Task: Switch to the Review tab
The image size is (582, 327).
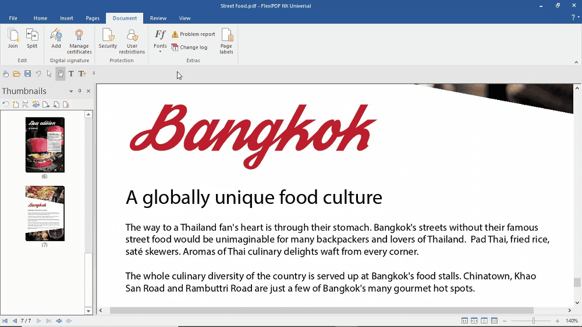Action: 158,18
